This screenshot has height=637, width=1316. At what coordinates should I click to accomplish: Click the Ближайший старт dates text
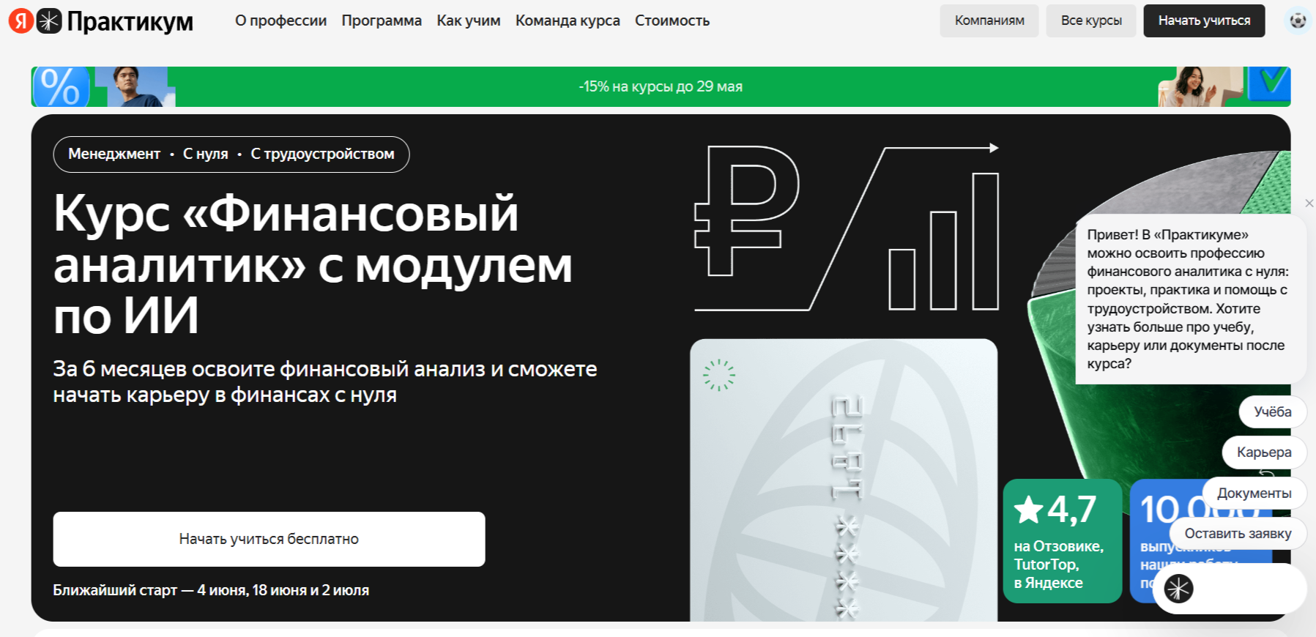click(211, 590)
